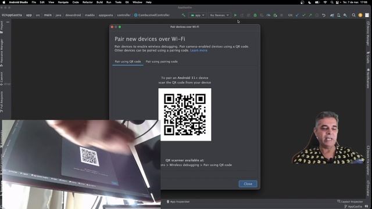The image size is (372, 209).
Task: Click the Apple menu logo
Action: click(x=4, y=2)
